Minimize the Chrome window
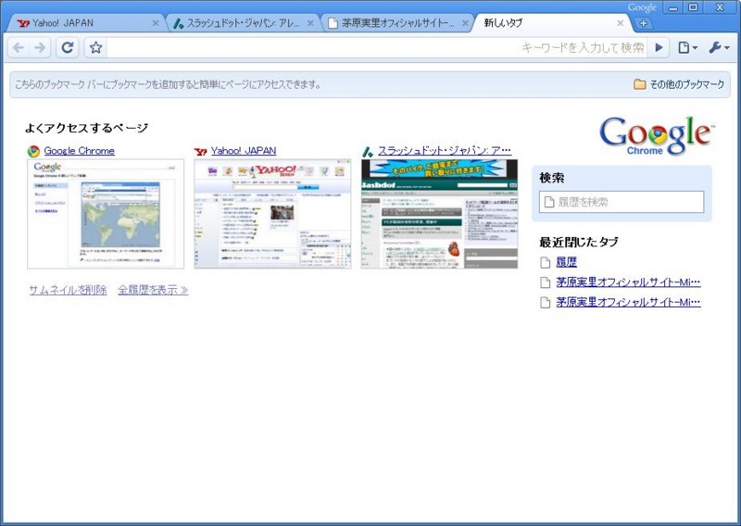Image resolution: width=741 pixels, height=526 pixels. coord(674,7)
